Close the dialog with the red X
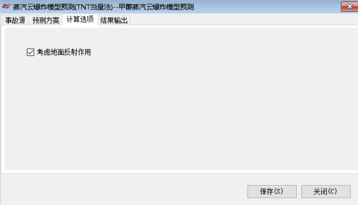The image size is (358, 205). point(349,6)
